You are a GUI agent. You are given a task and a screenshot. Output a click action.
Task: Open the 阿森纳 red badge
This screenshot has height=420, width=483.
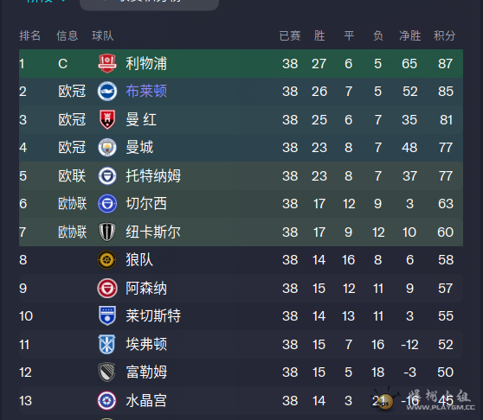pyautogui.click(x=106, y=289)
